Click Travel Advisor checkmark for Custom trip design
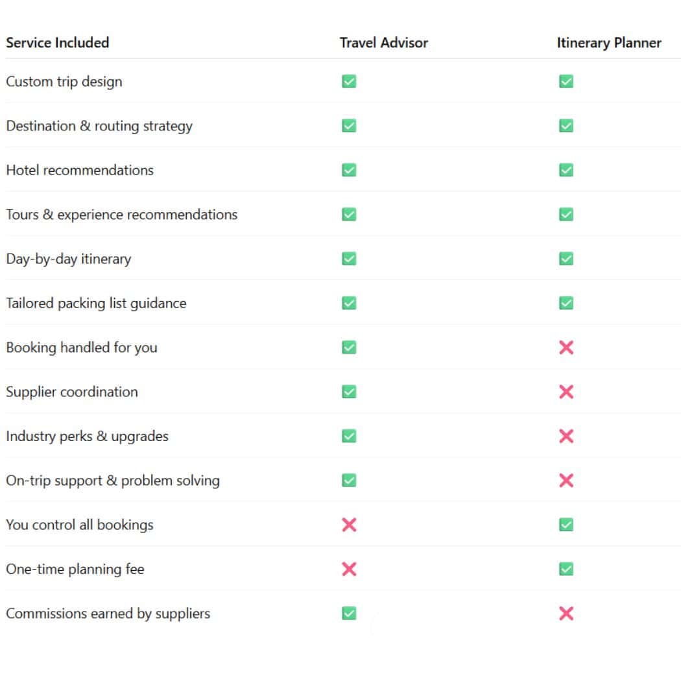This screenshot has width=681, height=681. [x=349, y=82]
